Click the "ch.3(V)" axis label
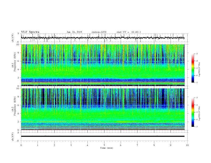The width and height of the screenshot is (211, 163). click(x=13, y=137)
